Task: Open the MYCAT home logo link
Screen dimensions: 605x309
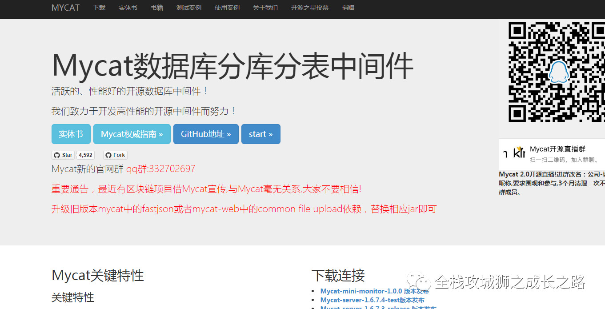Action: click(65, 8)
